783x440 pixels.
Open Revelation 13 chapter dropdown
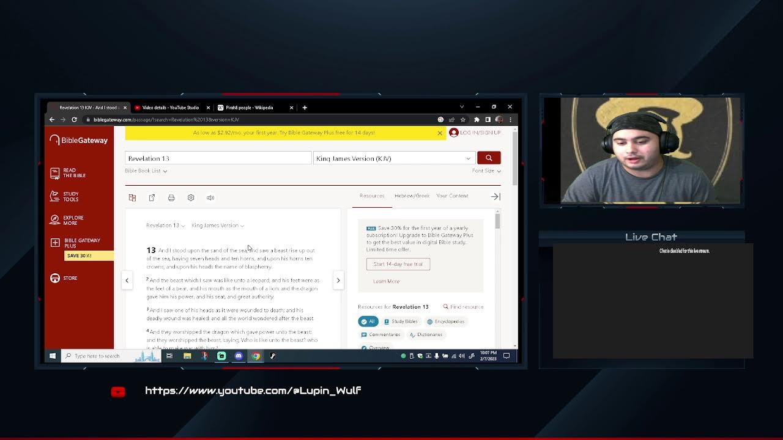tap(165, 226)
